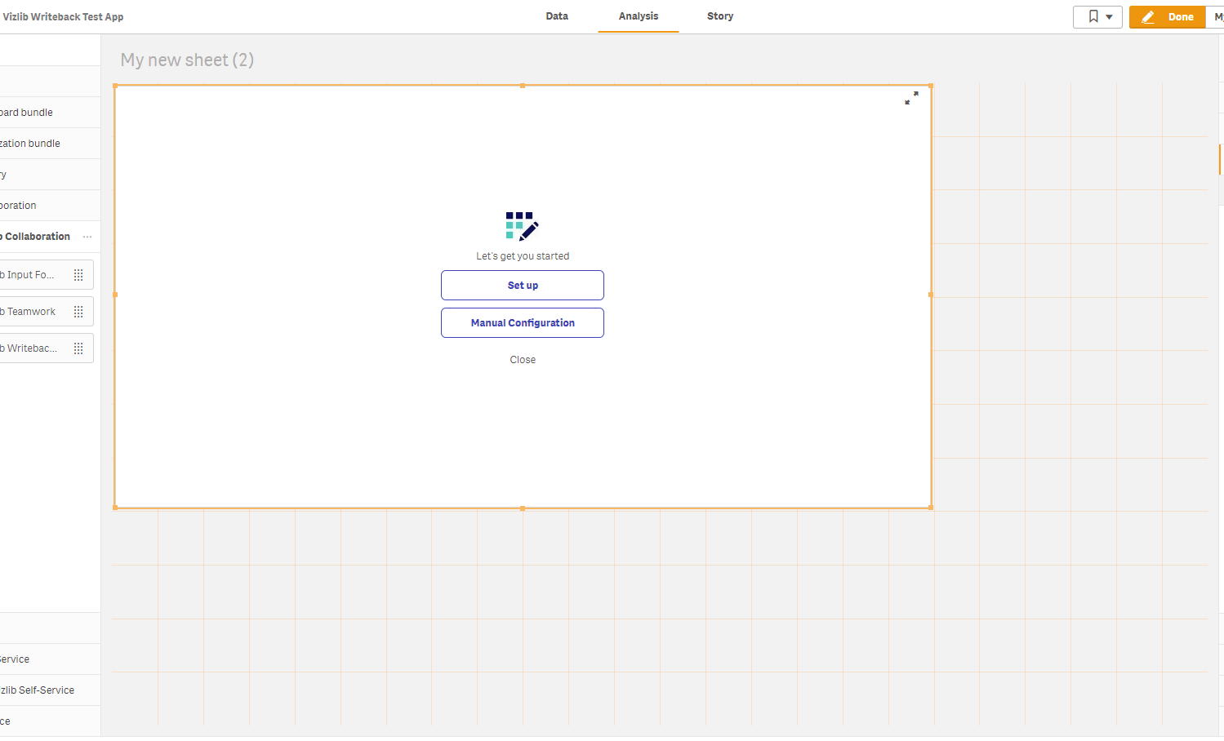Click the drag handle on Input Form item
The width and height of the screenshot is (1224, 741).
[78, 275]
